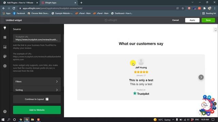Click the Trustpilot URL input field
218x122 pixels.
click(x=37, y=38)
